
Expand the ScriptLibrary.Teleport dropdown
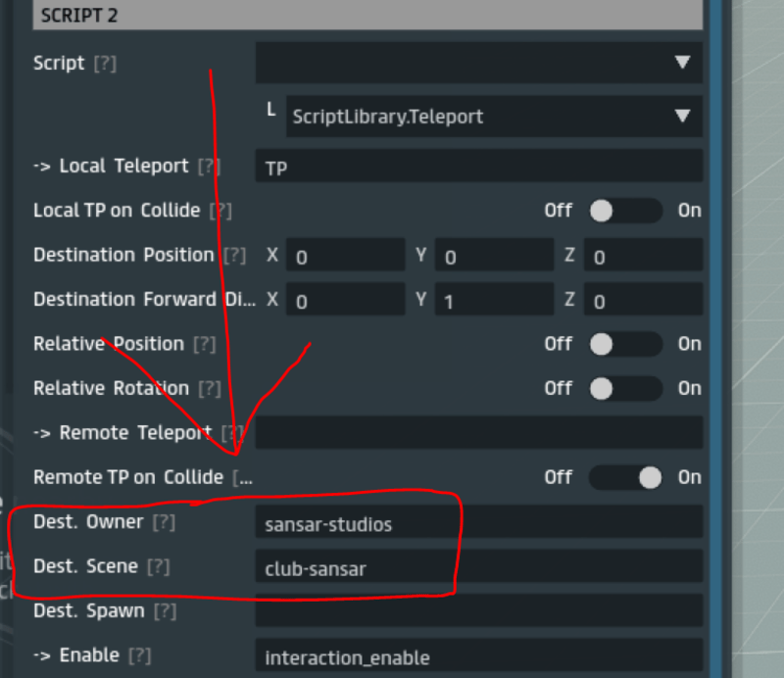[x=492, y=117]
